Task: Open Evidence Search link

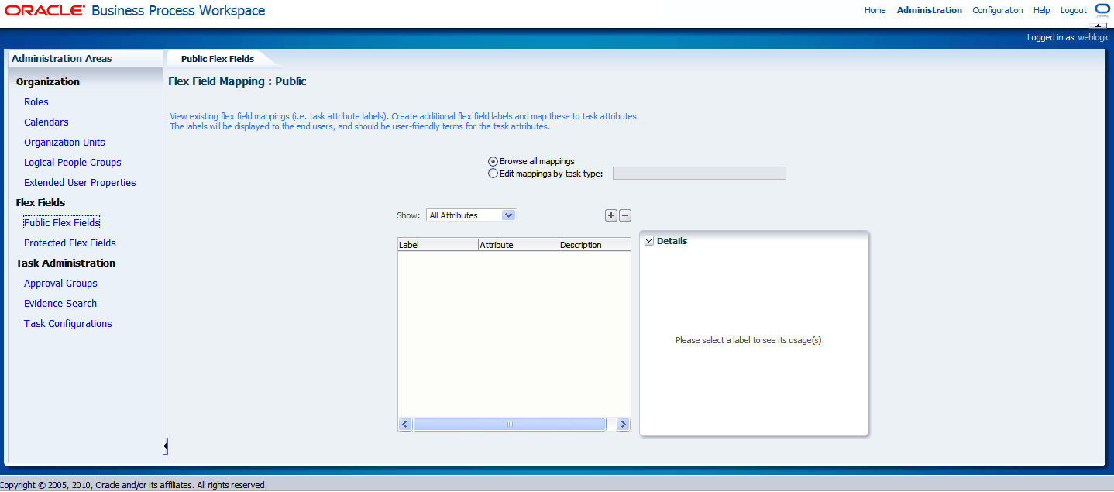Action: click(x=60, y=304)
